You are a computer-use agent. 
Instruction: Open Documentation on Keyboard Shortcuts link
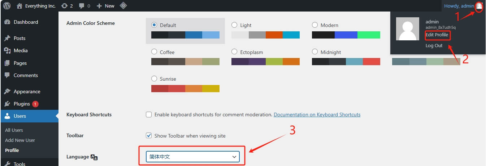tap(317, 115)
